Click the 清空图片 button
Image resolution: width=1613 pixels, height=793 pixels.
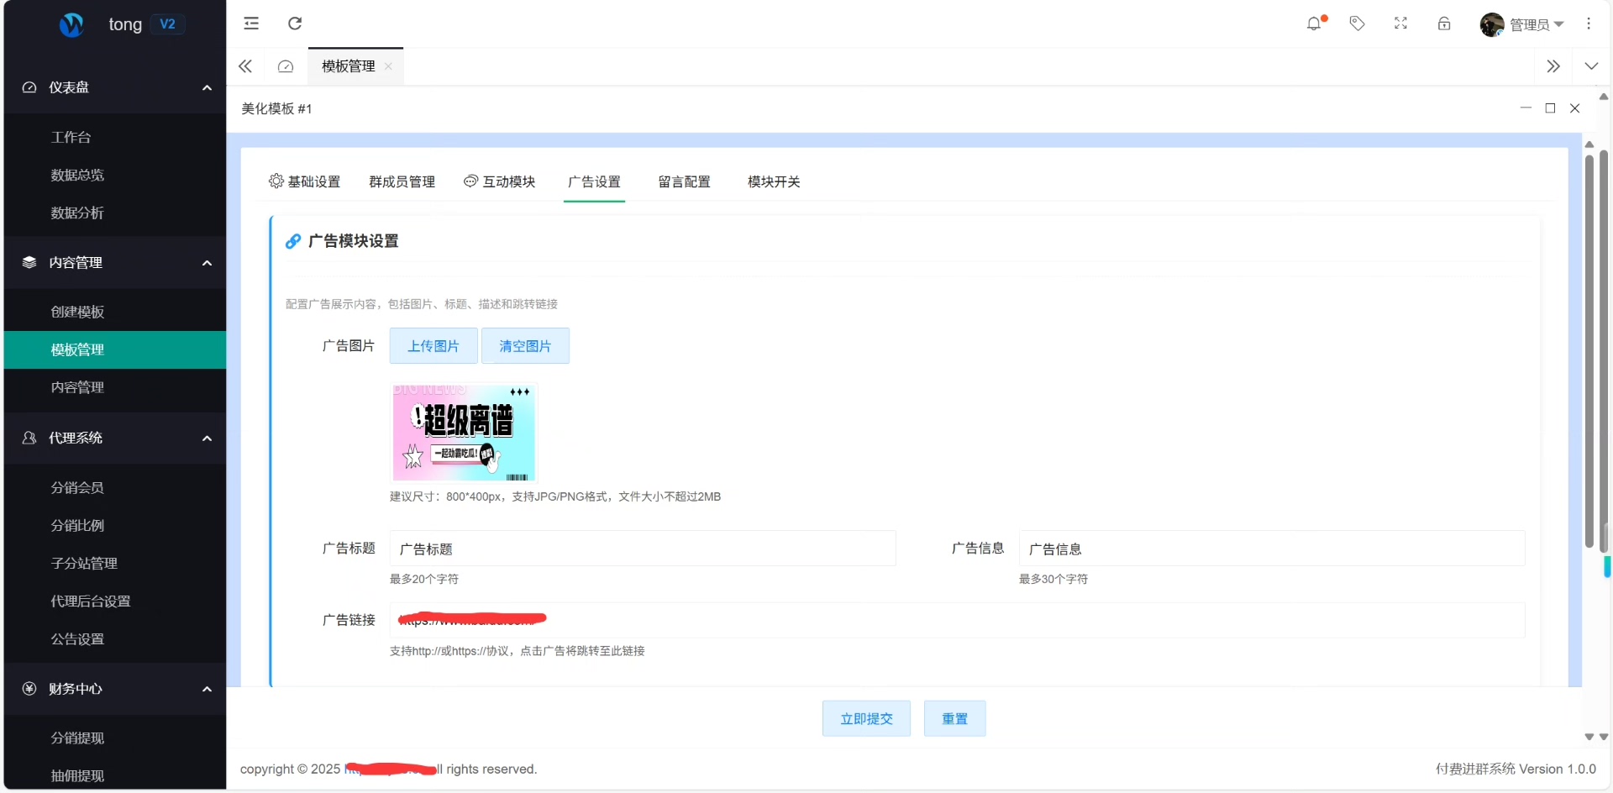click(x=525, y=346)
